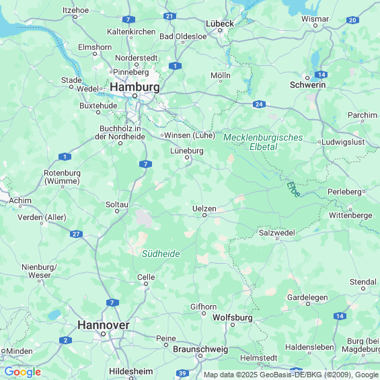Screen dimensions: 380x380
Task: Click the highway 21 shield icon
Action: pos(169,16)
